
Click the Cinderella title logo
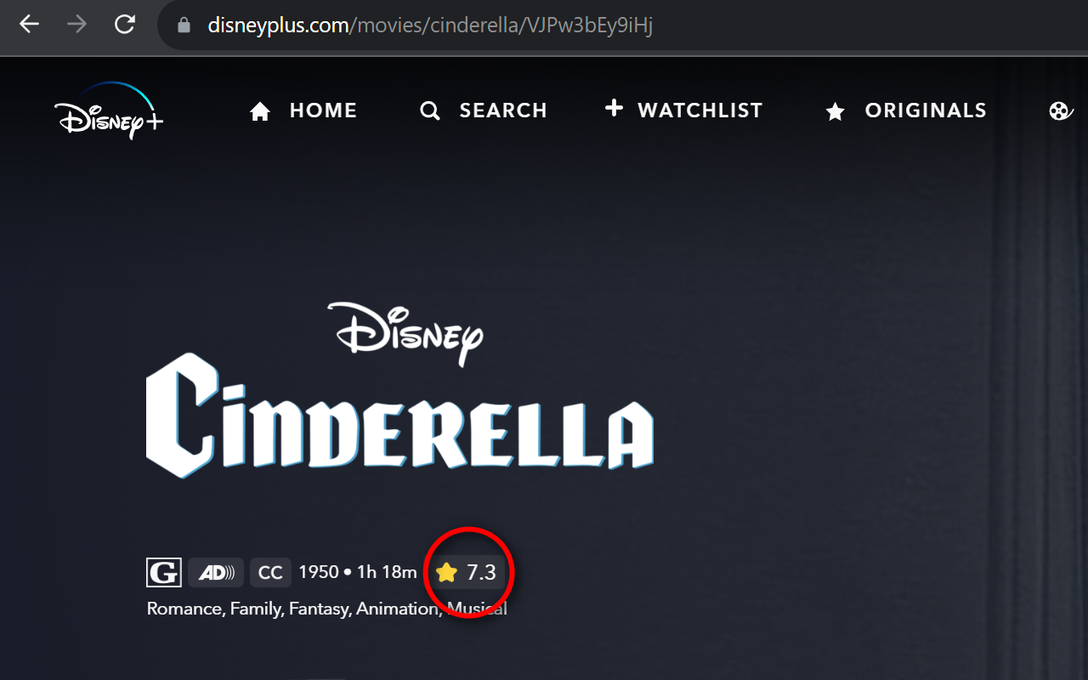(400, 415)
